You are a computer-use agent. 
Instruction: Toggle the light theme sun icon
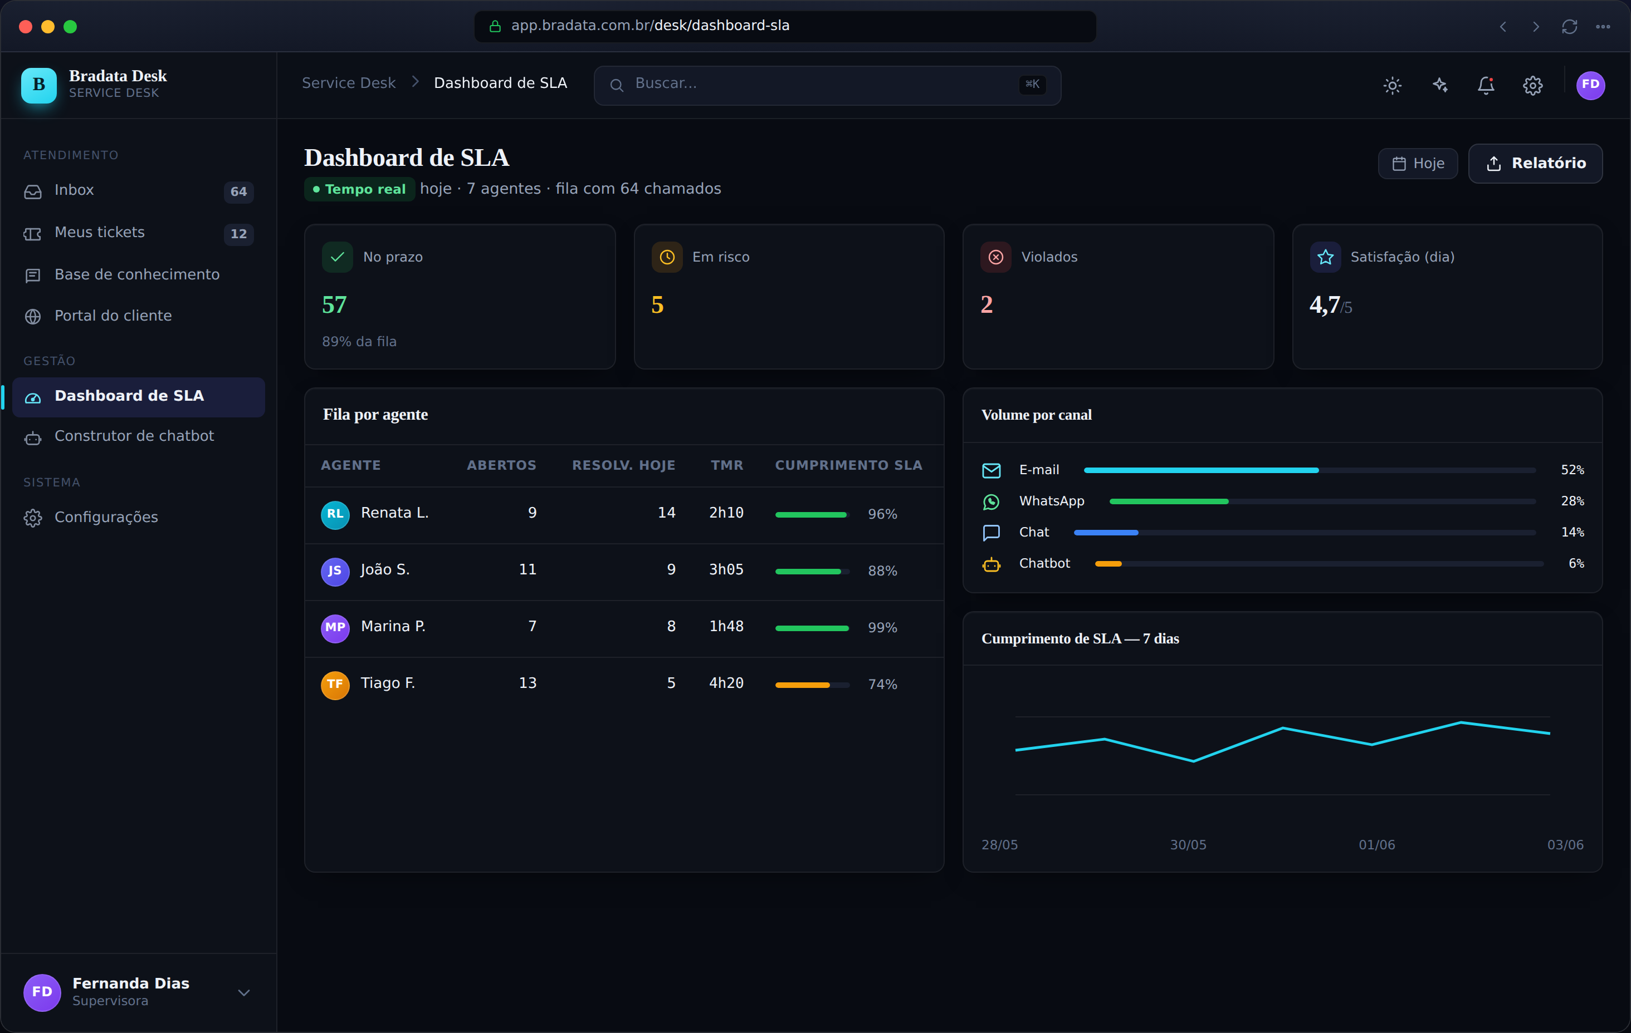(x=1392, y=85)
